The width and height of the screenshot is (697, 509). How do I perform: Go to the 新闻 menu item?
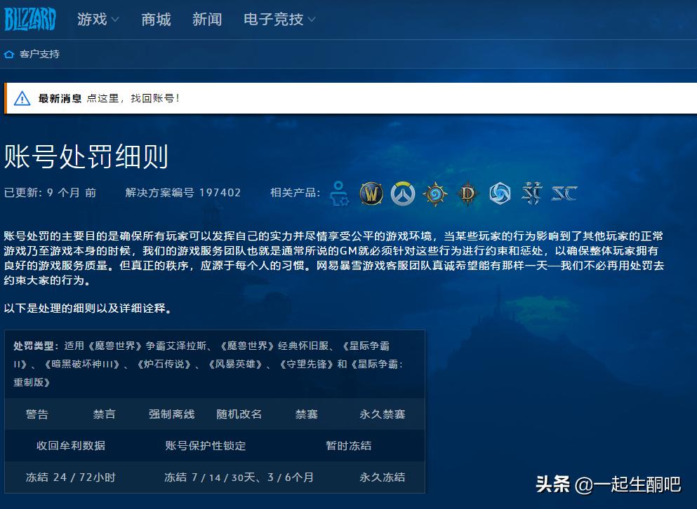pyautogui.click(x=207, y=20)
